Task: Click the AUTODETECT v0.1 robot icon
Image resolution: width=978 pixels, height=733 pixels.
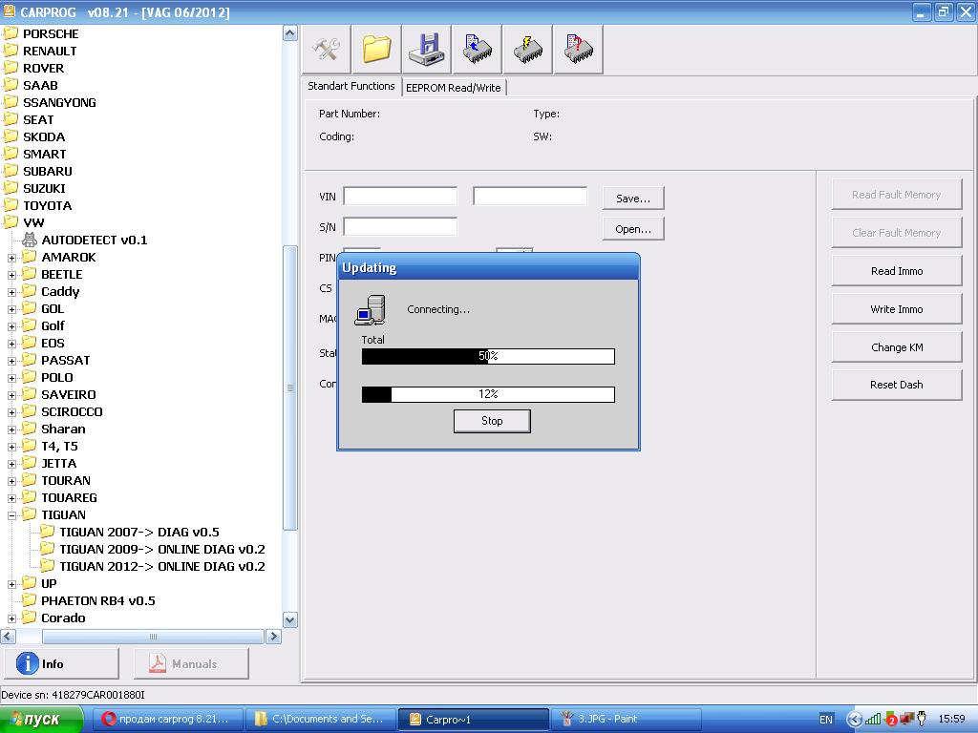Action: [x=30, y=240]
